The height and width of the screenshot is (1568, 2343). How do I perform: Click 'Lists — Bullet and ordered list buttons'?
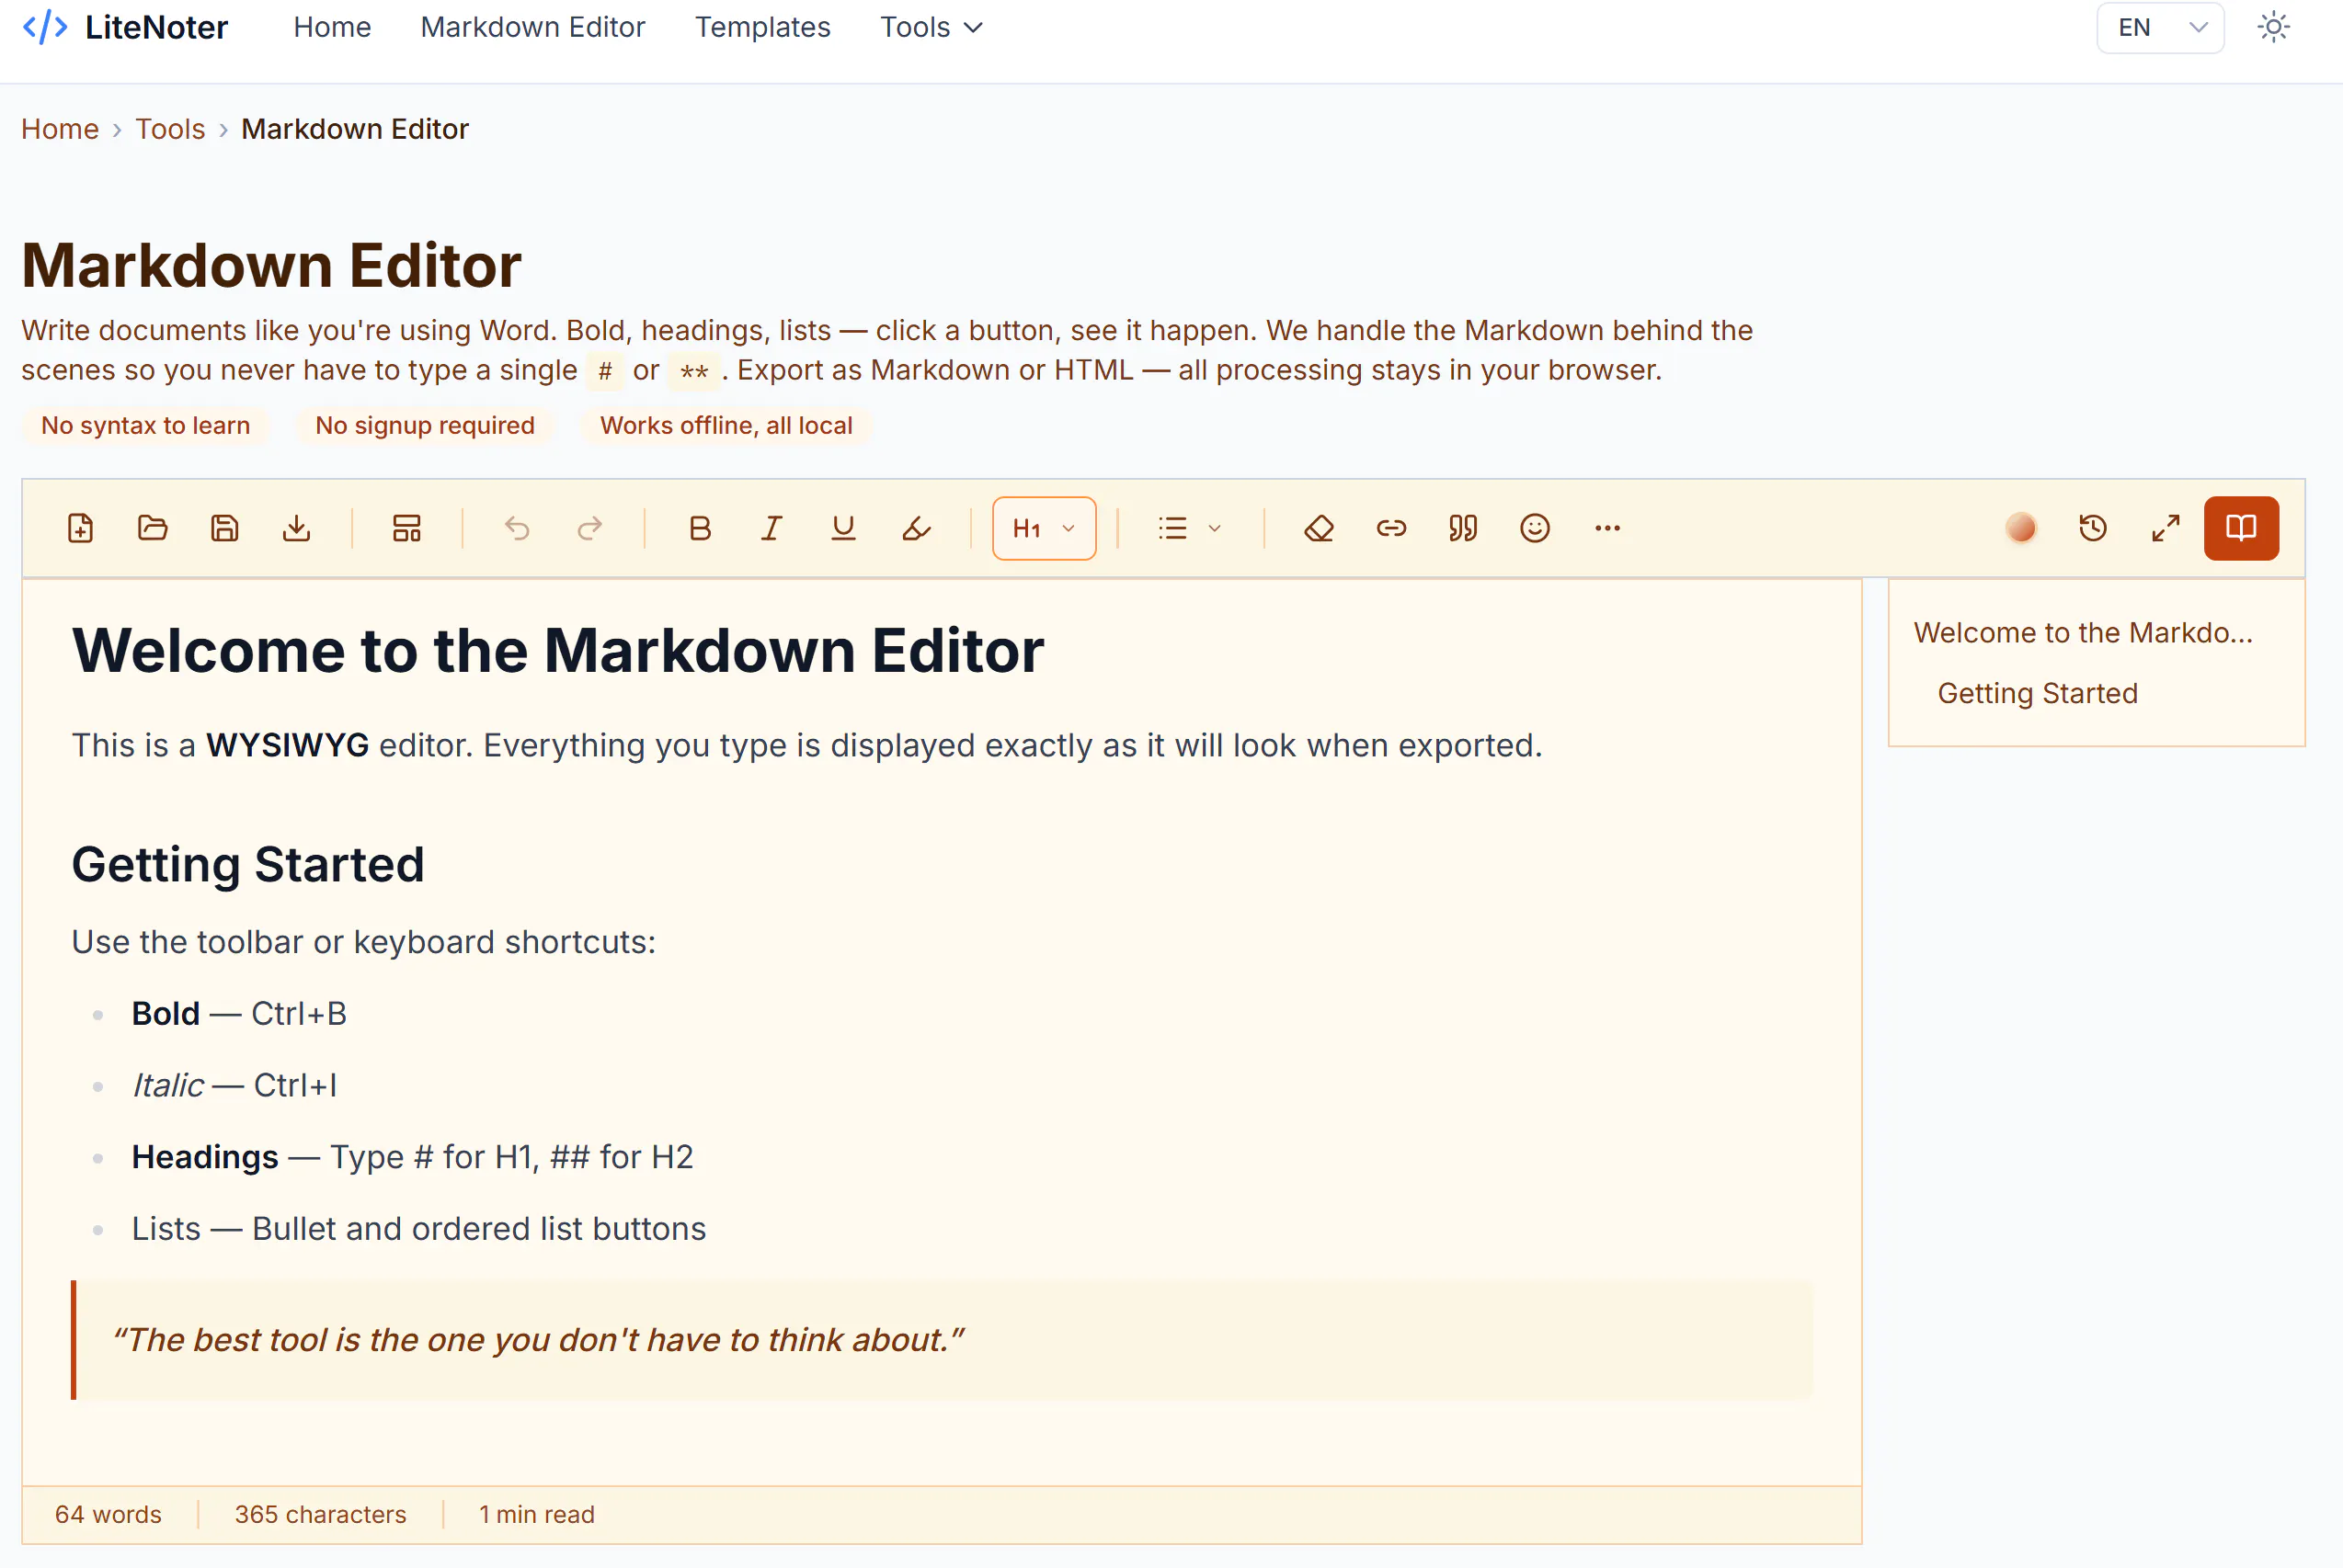(419, 1228)
